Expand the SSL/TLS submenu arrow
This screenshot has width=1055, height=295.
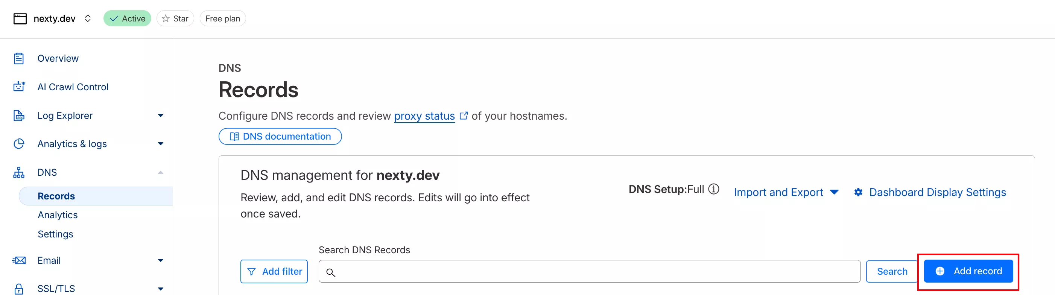[x=161, y=289]
